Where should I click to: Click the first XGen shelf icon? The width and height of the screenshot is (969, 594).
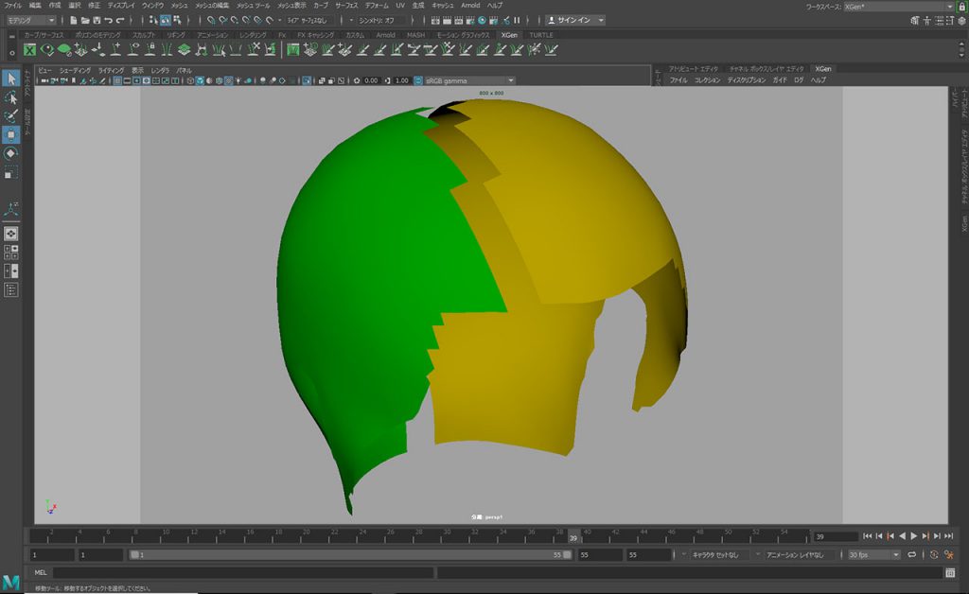pos(30,50)
